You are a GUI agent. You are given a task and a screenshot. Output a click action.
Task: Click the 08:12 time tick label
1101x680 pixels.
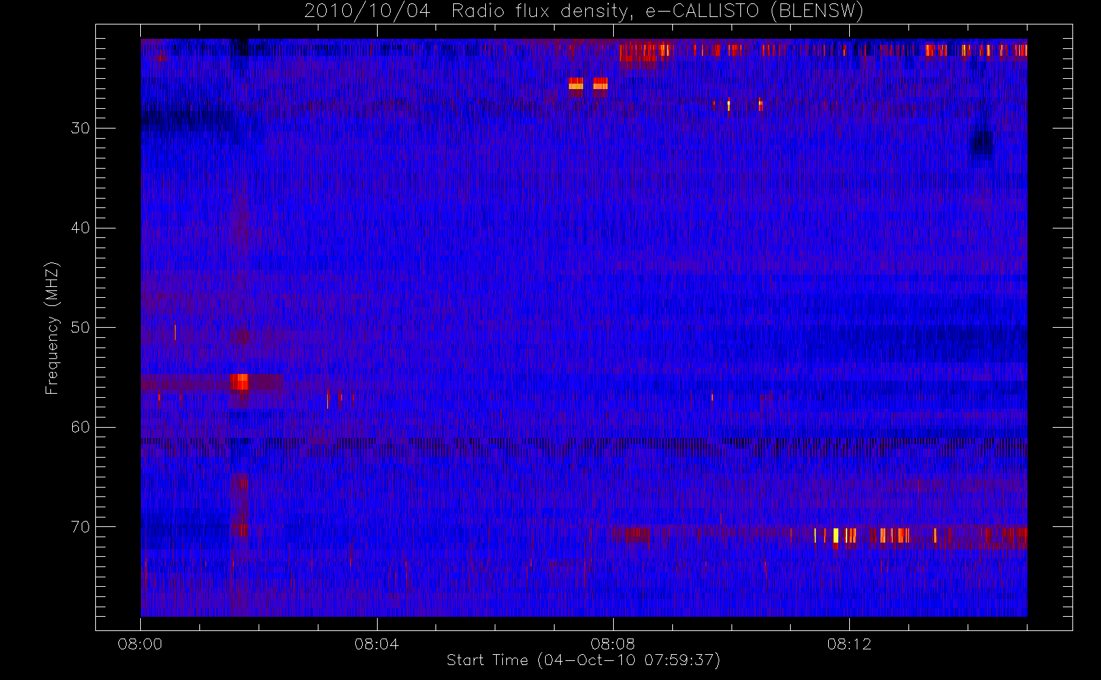coord(849,644)
